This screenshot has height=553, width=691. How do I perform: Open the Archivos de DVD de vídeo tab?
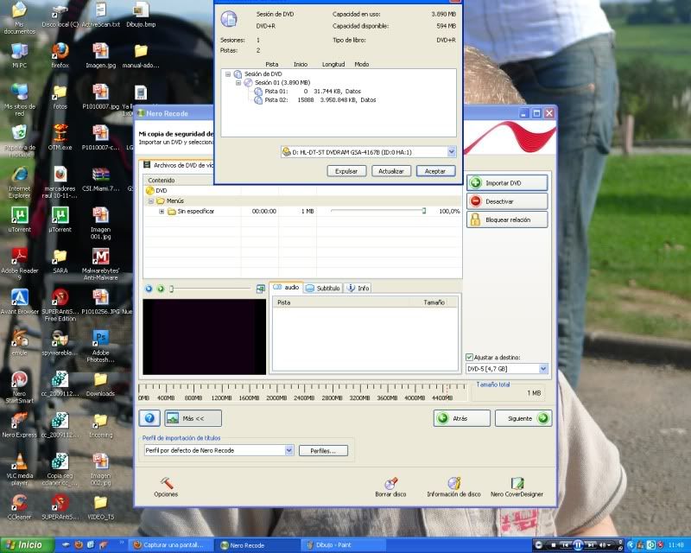click(x=178, y=165)
